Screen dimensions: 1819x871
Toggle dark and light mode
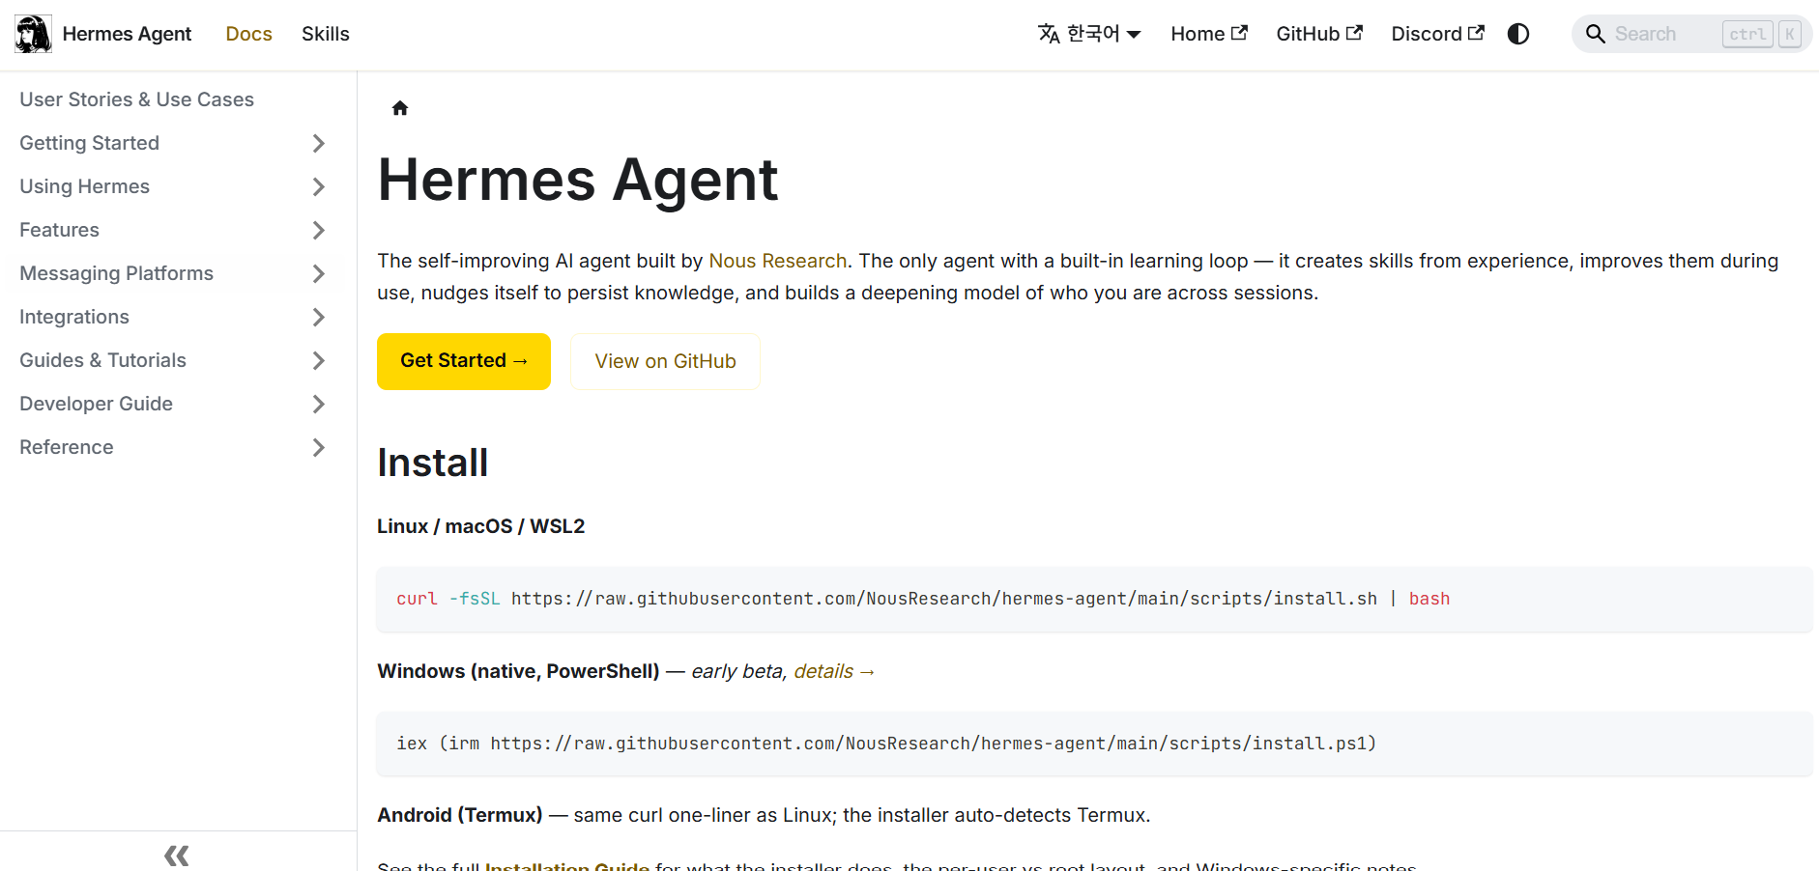click(1518, 34)
